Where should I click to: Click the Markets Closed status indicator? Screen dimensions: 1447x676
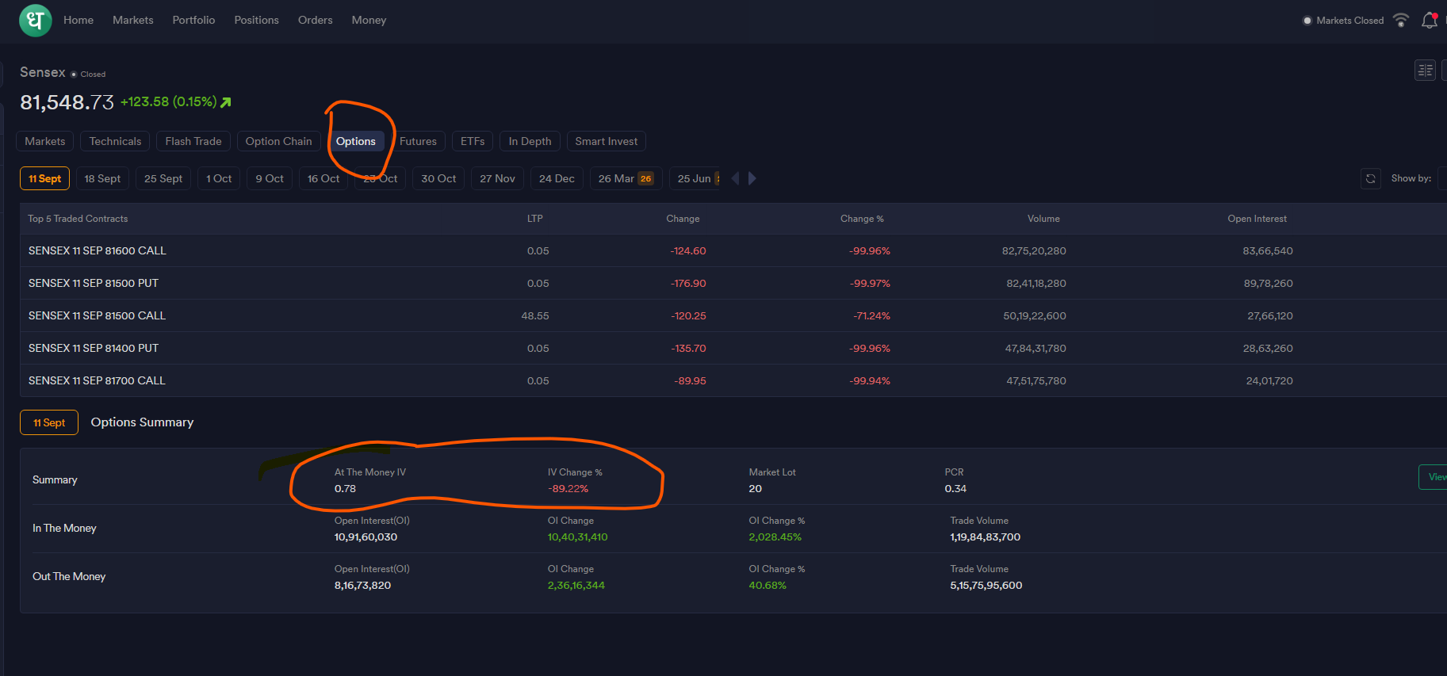click(x=1344, y=21)
